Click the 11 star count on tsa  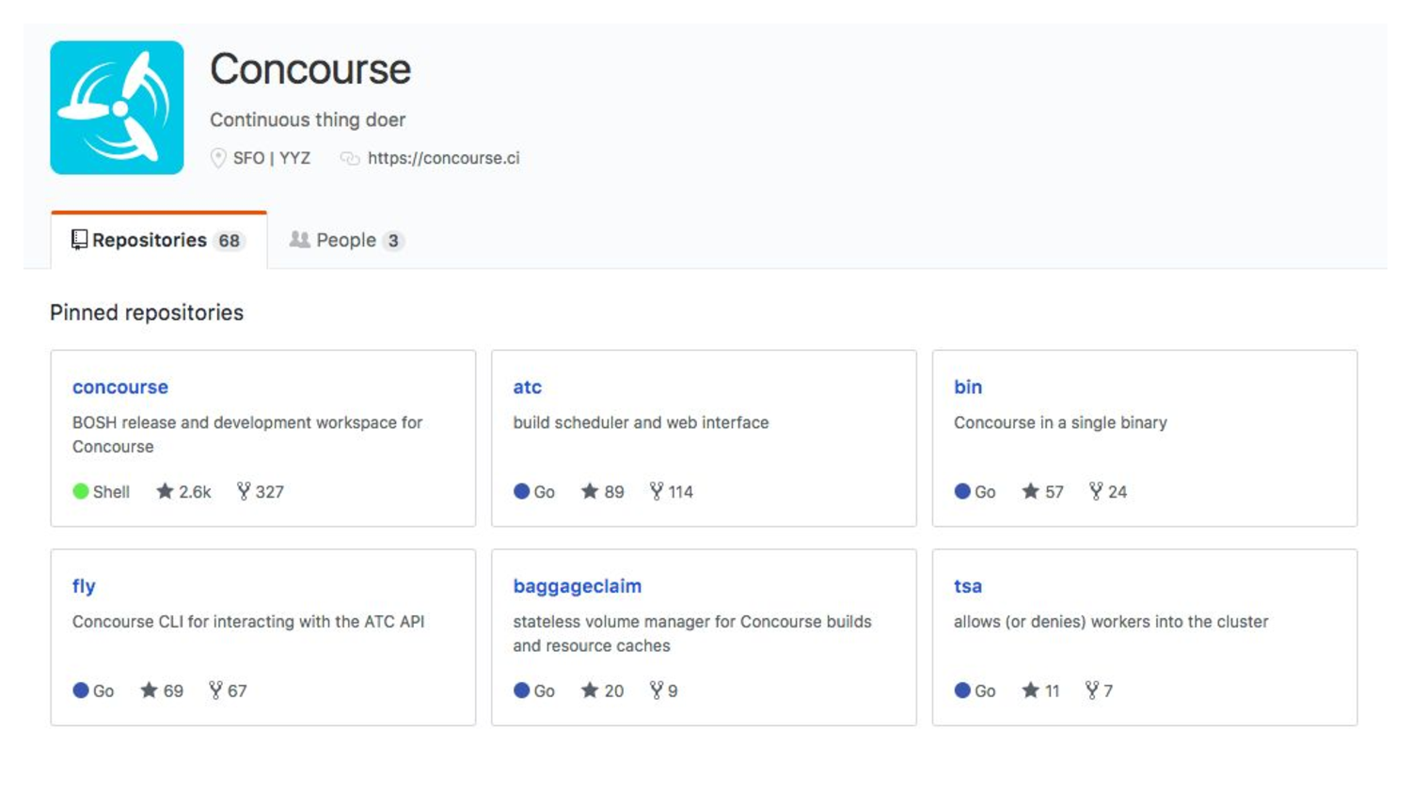(x=1053, y=691)
